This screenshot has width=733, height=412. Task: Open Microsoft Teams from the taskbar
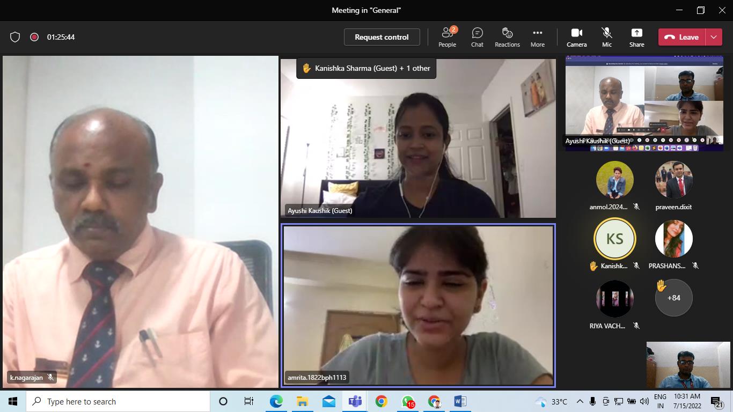355,401
